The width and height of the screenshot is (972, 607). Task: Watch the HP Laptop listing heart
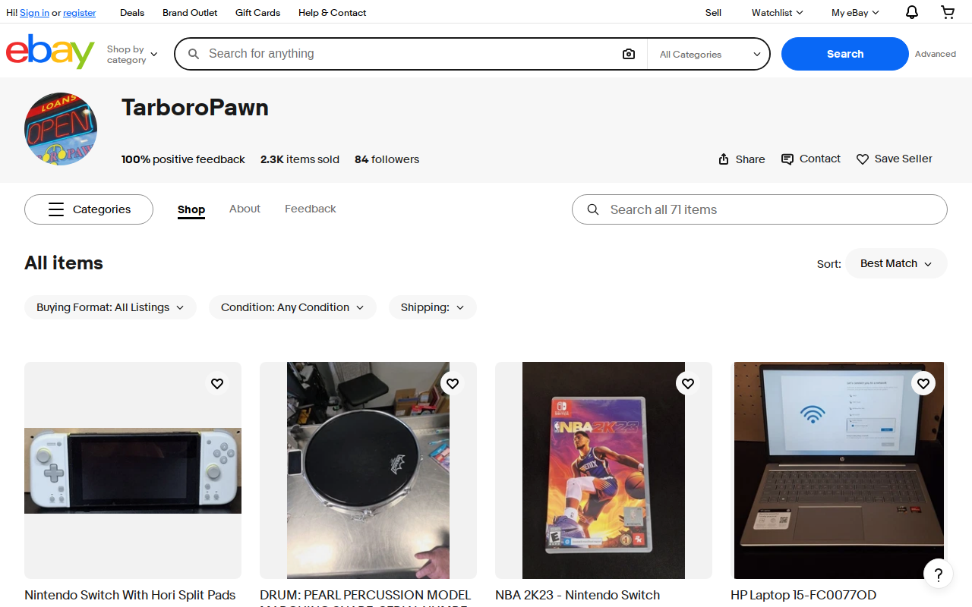pyautogui.click(x=923, y=384)
